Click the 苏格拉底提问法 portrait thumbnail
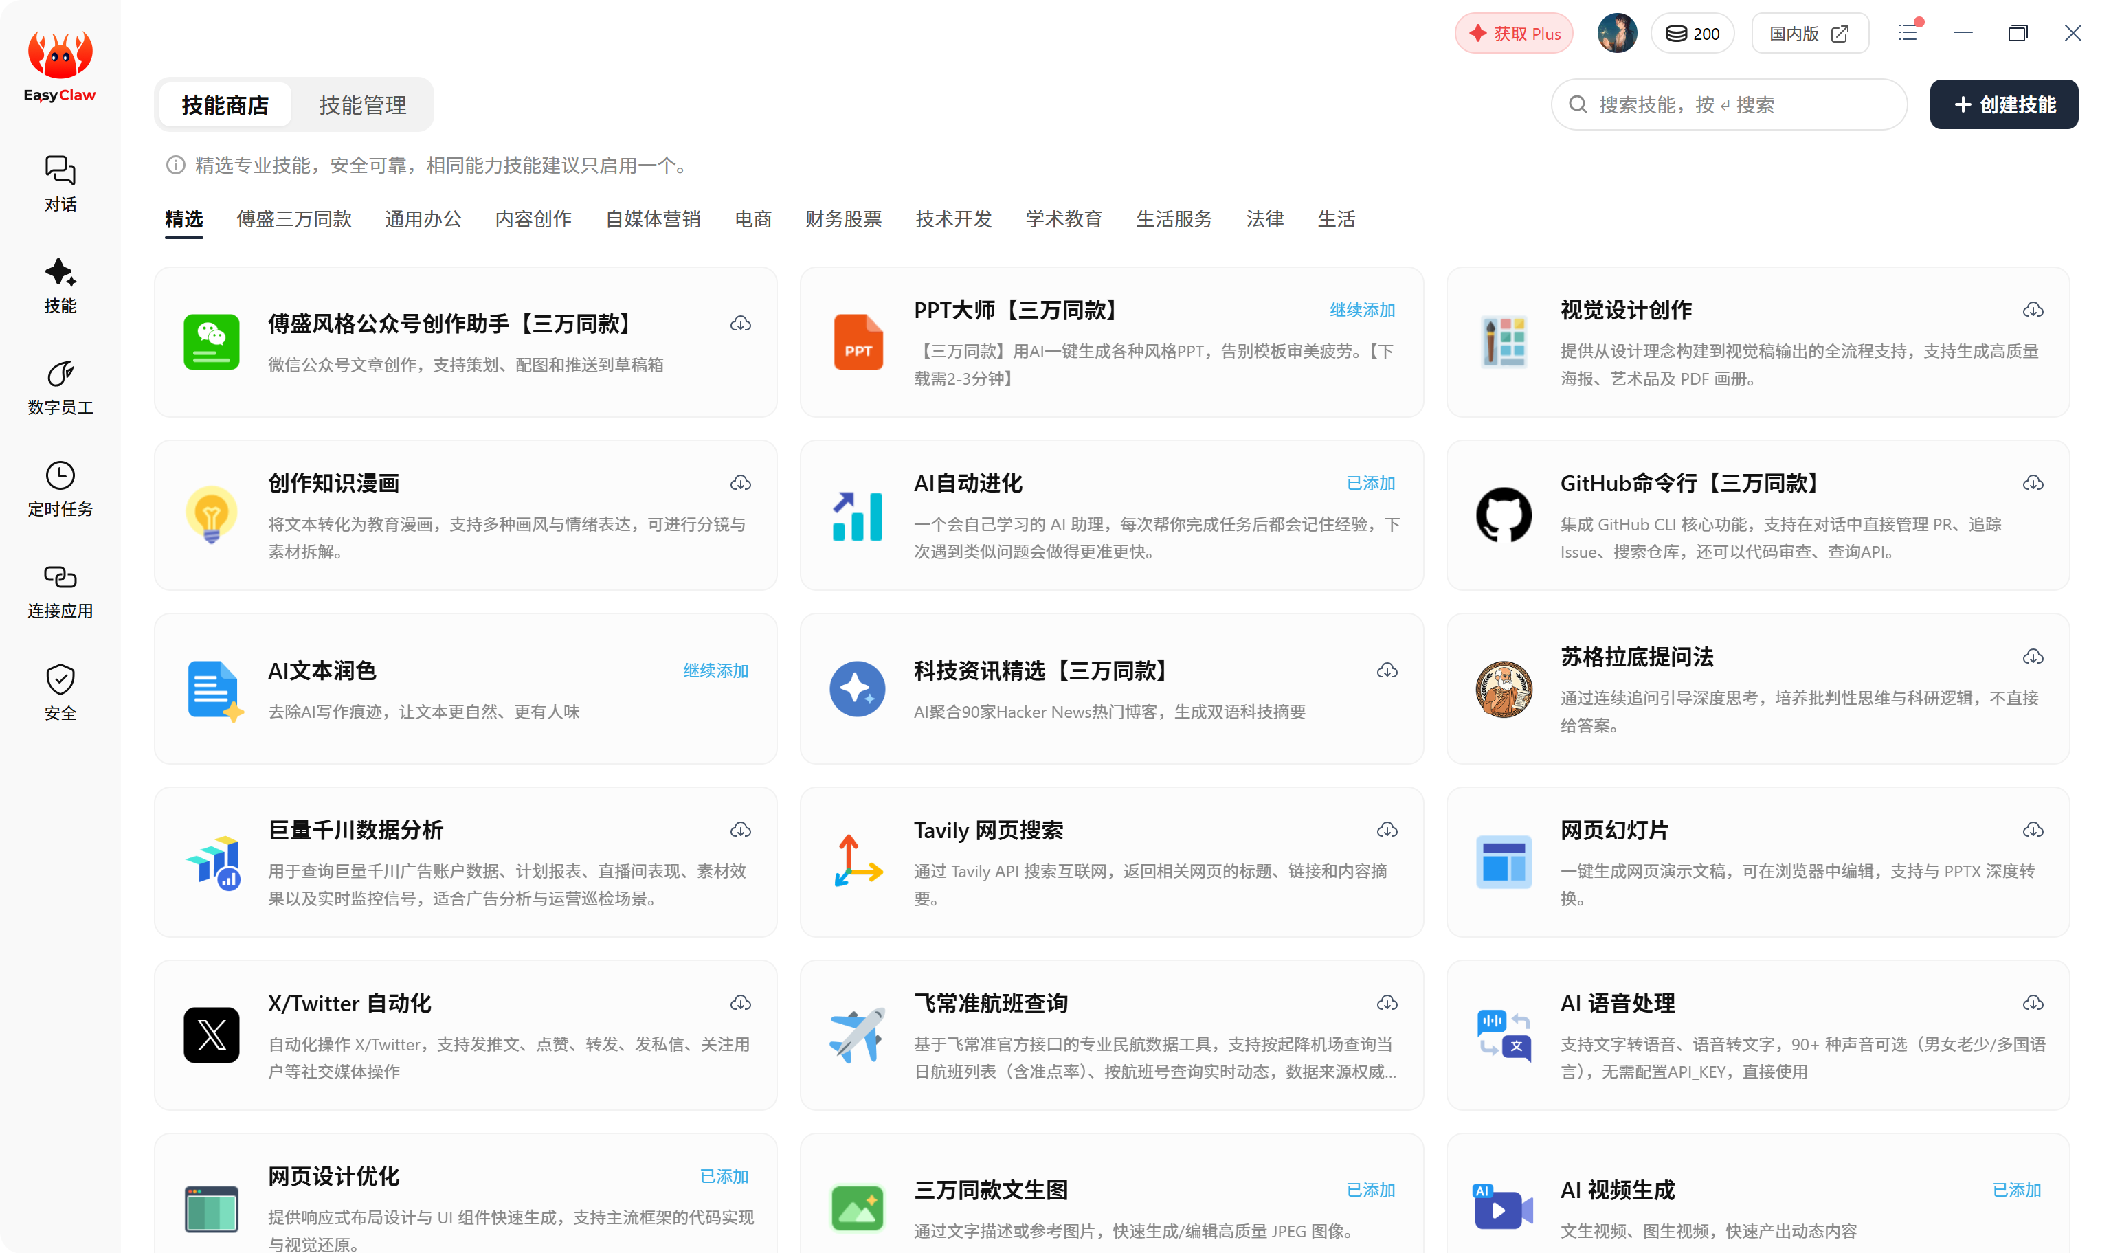Image resolution: width=2111 pixels, height=1253 pixels. click(x=1503, y=689)
